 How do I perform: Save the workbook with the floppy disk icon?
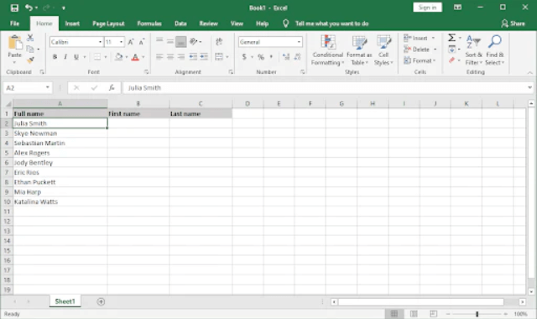pos(14,8)
